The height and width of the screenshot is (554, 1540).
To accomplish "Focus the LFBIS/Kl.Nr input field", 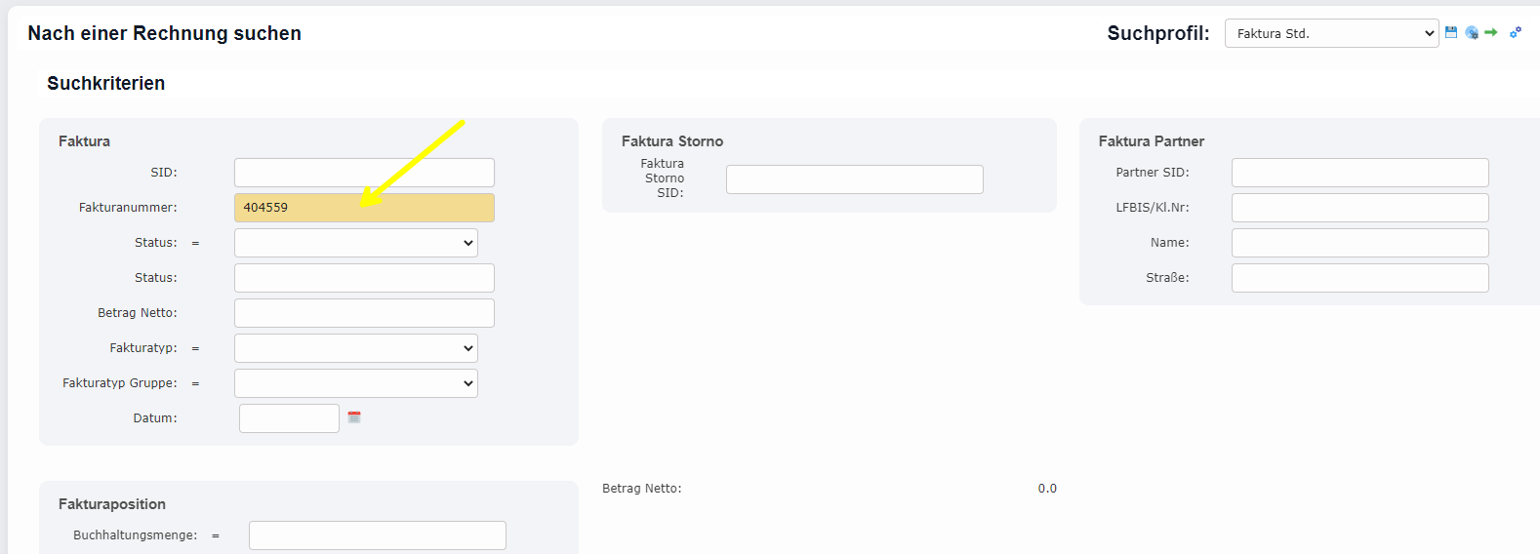I will (1359, 208).
